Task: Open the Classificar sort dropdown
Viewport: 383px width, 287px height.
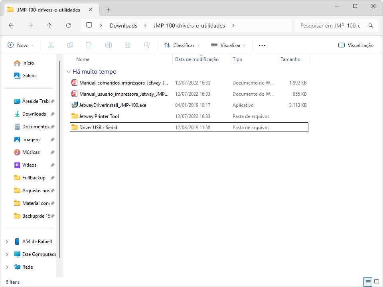Action: [182, 45]
